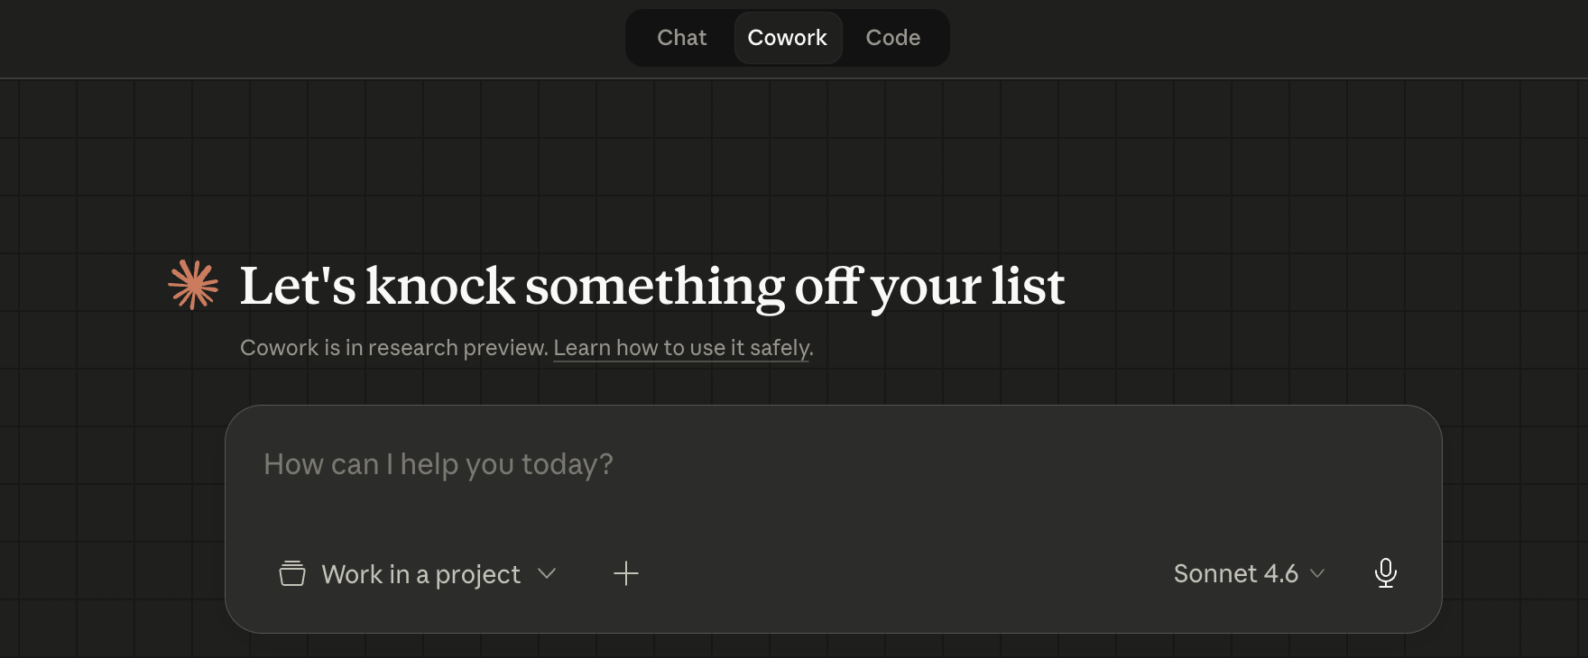Click the Claude starburst logo icon
1588x658 pixels.
click(x=193, y=285)
